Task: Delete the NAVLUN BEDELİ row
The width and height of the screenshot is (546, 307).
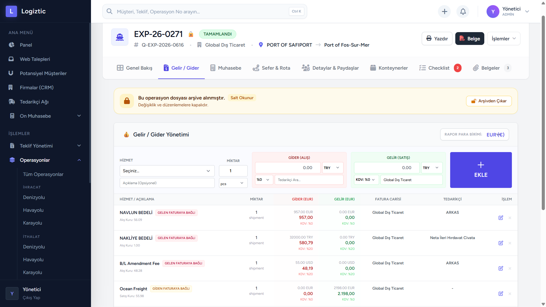Action: (x=510, y=218)
